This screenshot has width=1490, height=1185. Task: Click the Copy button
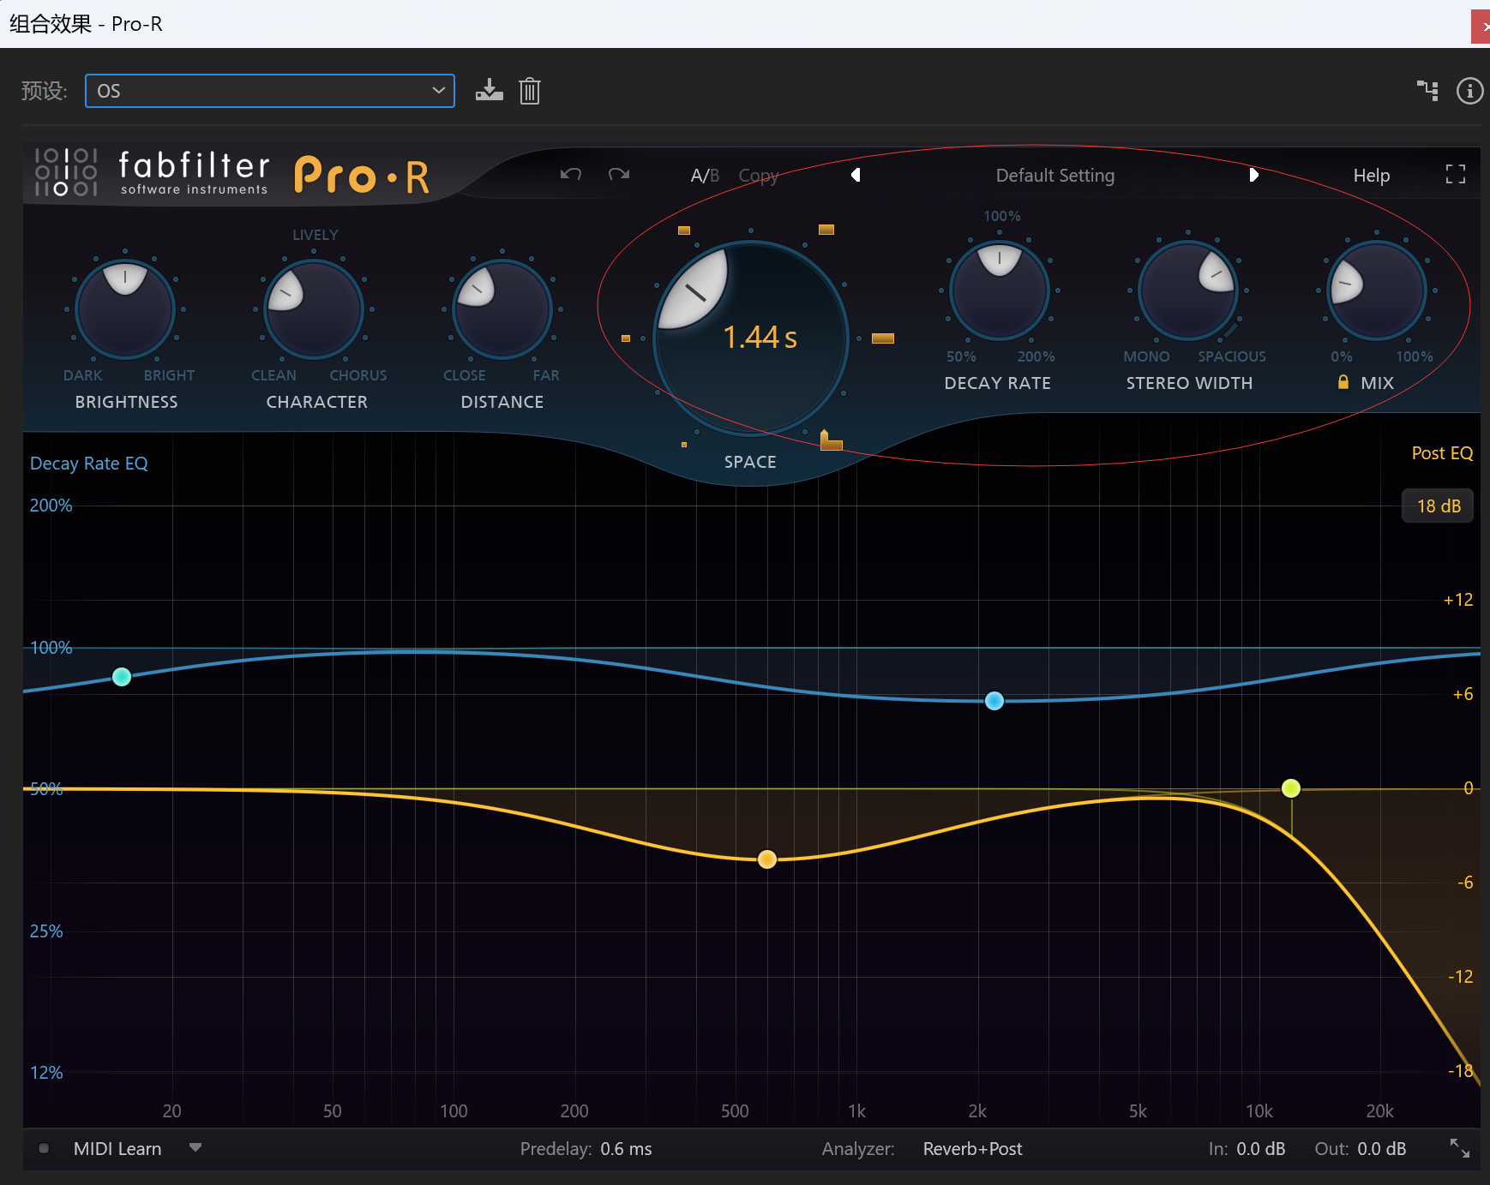pyautogui.click(x=759, y=176)
